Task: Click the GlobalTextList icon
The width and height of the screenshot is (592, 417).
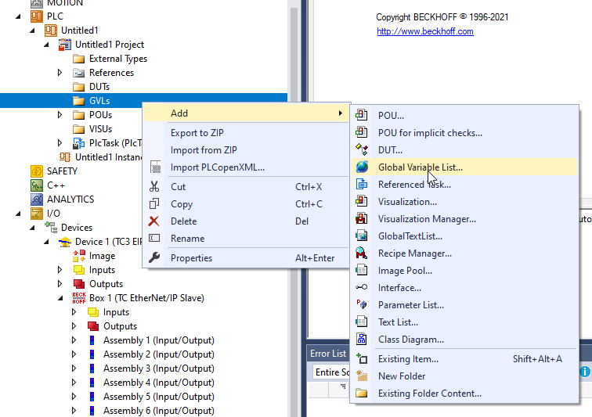Action: pos(361,235)
